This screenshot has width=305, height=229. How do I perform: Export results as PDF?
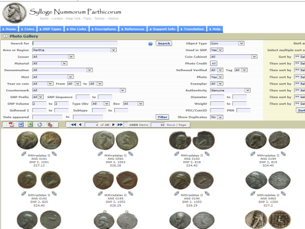tap(11, 125)
